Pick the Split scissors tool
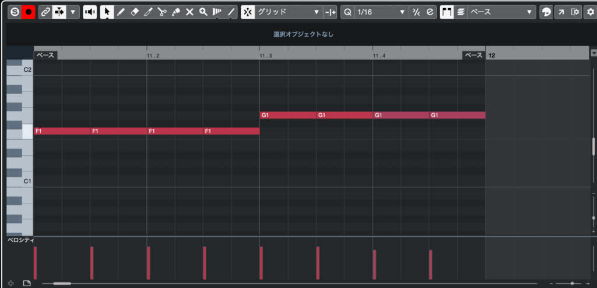This screenshot has height=288, width=597. click(161, 12)
